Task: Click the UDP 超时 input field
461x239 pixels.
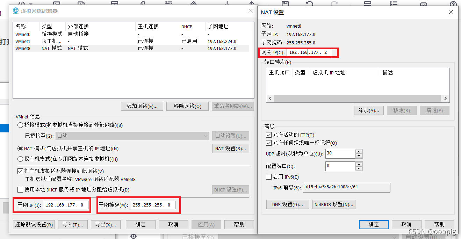Action: (340, 154)
